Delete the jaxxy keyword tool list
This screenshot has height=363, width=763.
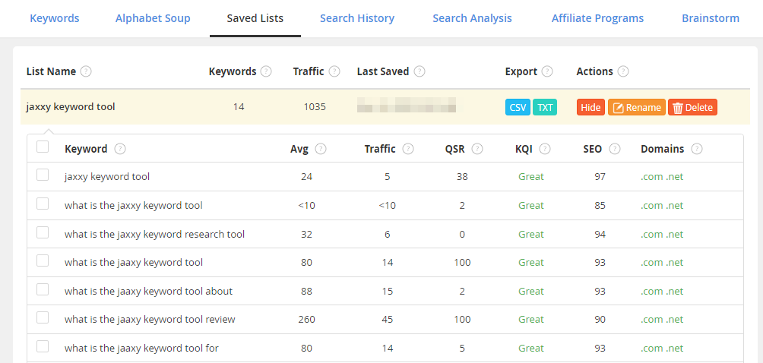click(x=693, y=107)
